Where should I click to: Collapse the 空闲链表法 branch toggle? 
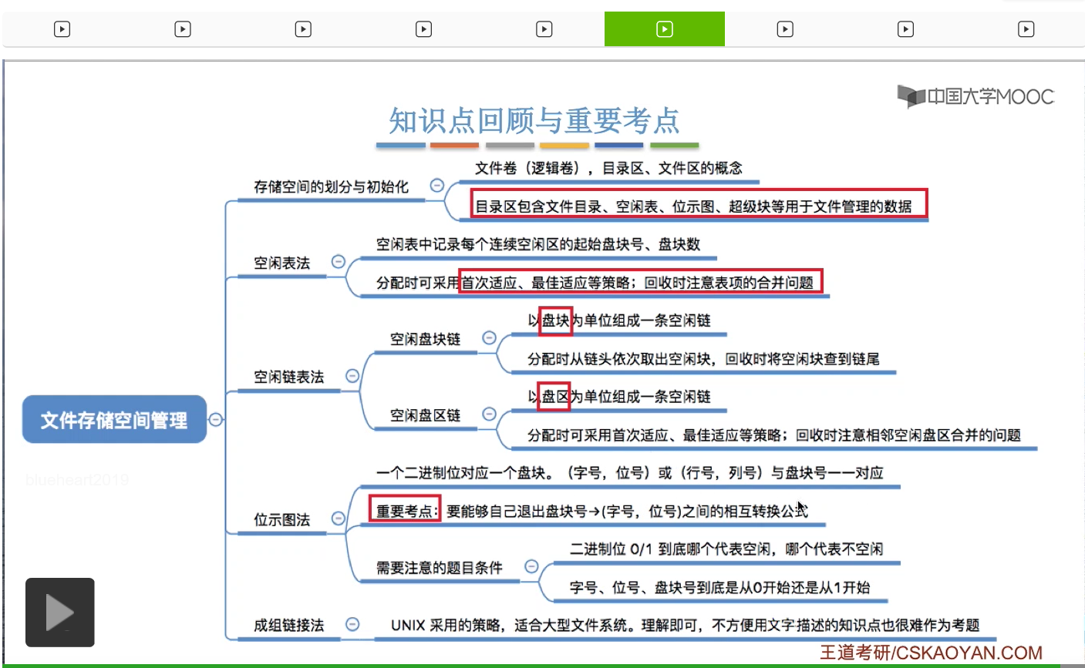click(x=352, y=376)
